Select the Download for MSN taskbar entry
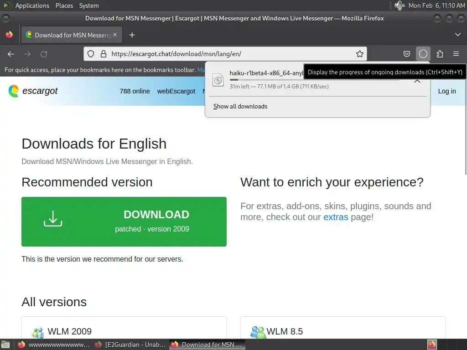The image size is (467, 350). pyautogui.click(x=208, y=345)
